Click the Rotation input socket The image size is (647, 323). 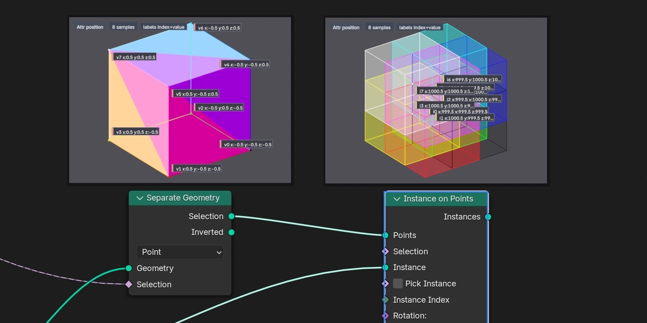tap(386, 316)
